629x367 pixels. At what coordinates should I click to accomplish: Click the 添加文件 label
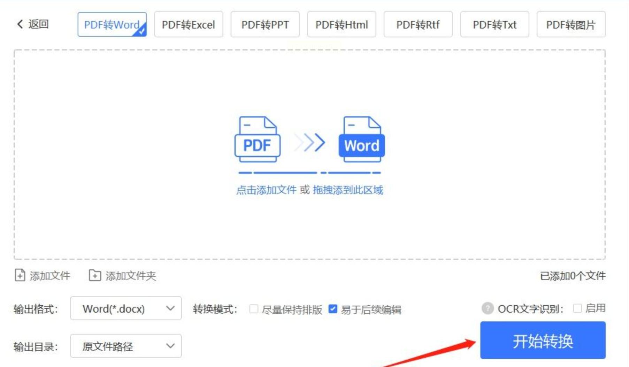(x=50, y=276)
